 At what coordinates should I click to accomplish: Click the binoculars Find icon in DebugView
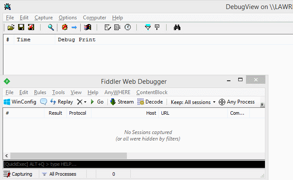(177, 27)
